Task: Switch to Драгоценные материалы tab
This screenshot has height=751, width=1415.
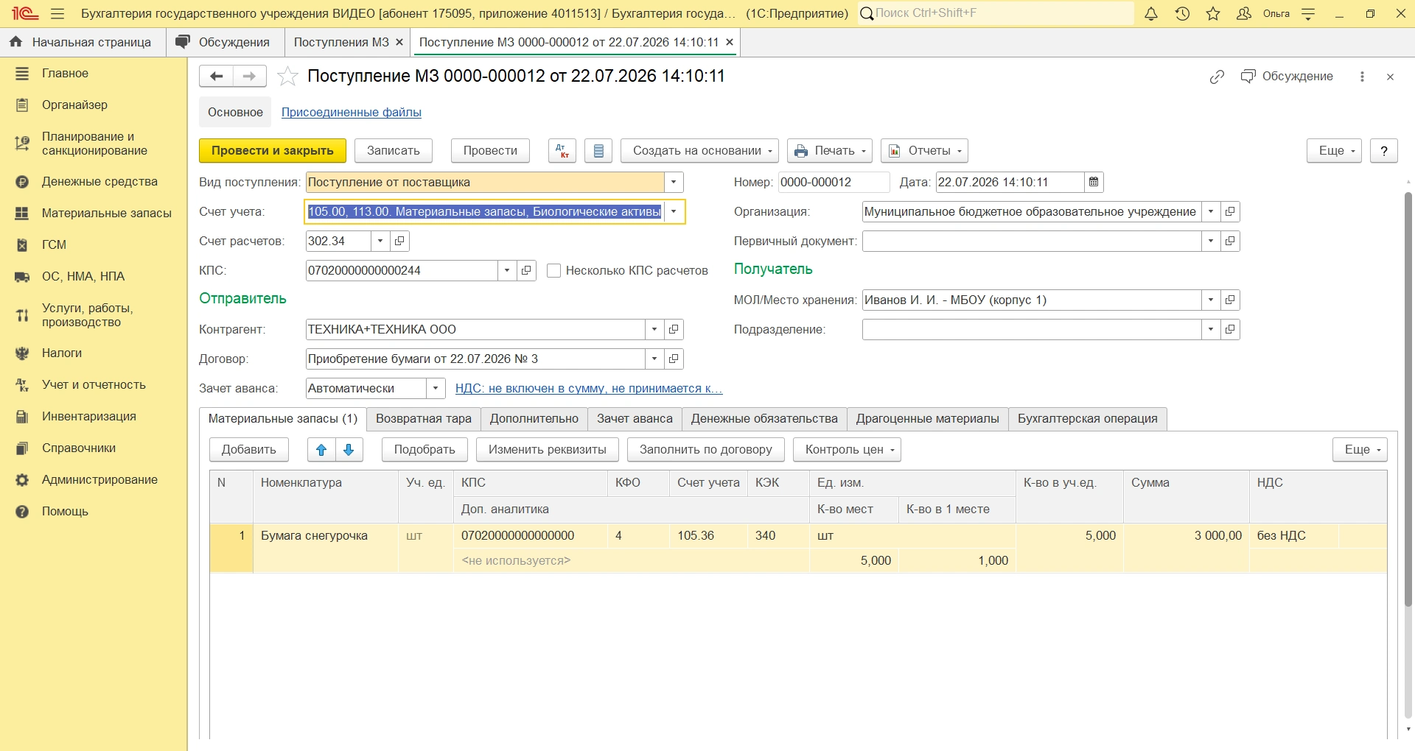Action: 928,419
